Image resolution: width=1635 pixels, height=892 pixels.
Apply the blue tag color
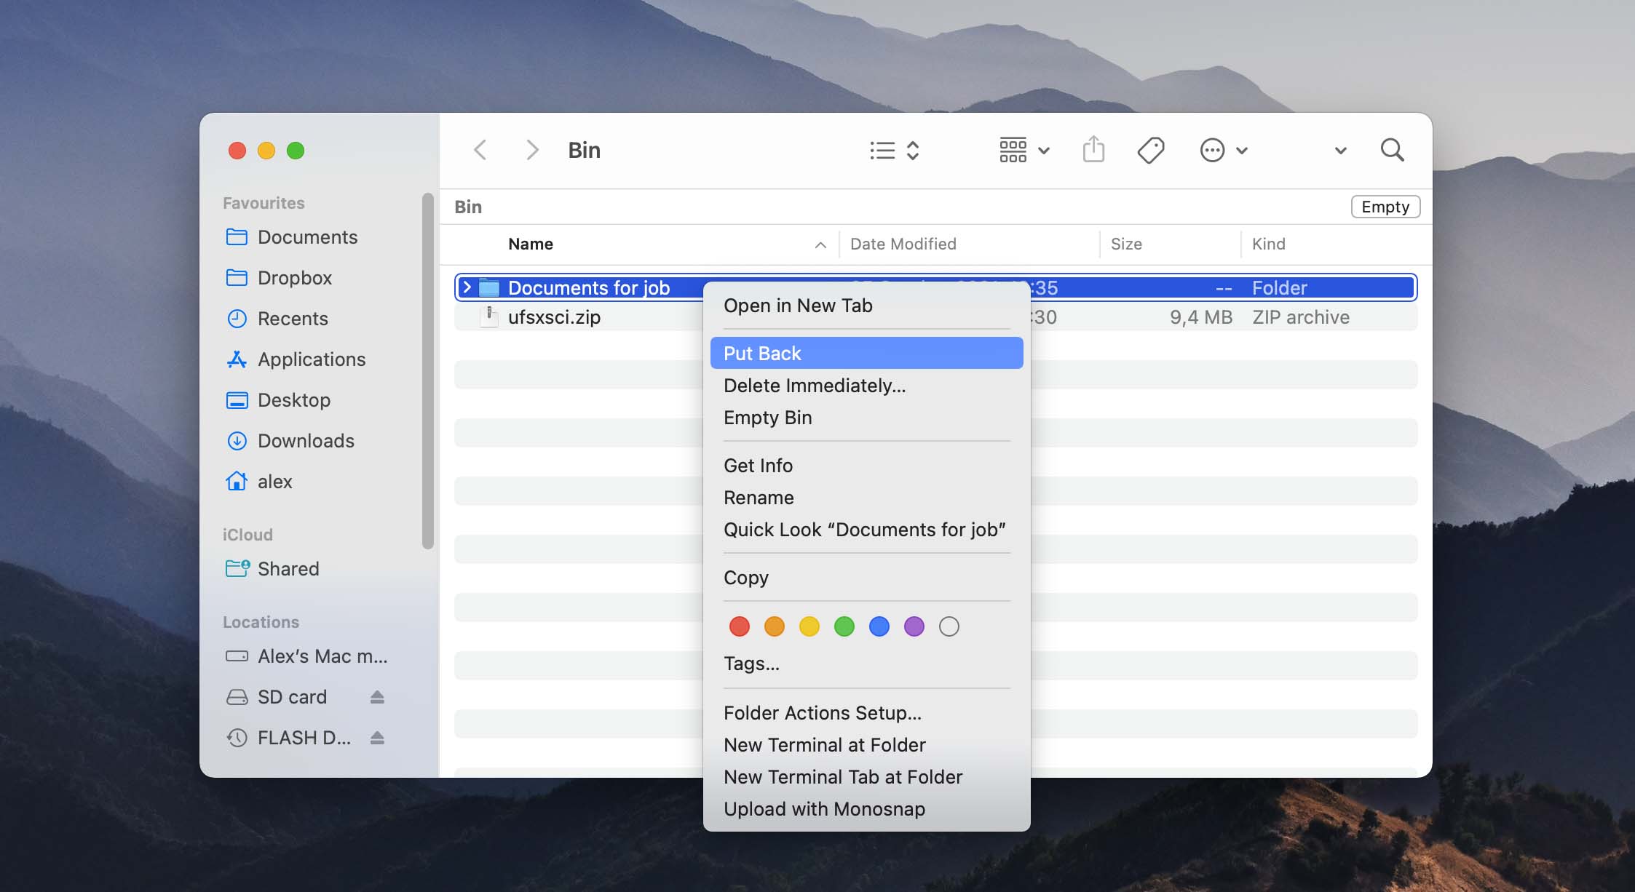[879, 626]
